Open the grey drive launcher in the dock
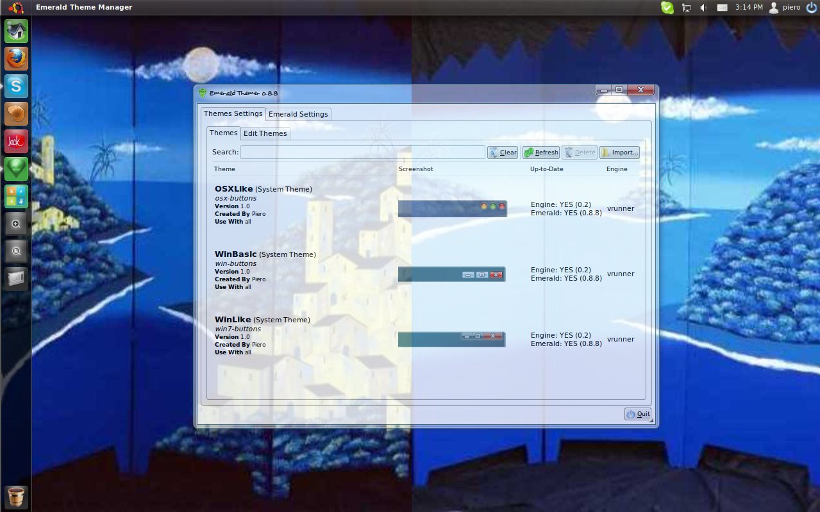 [x=16, y=279]
